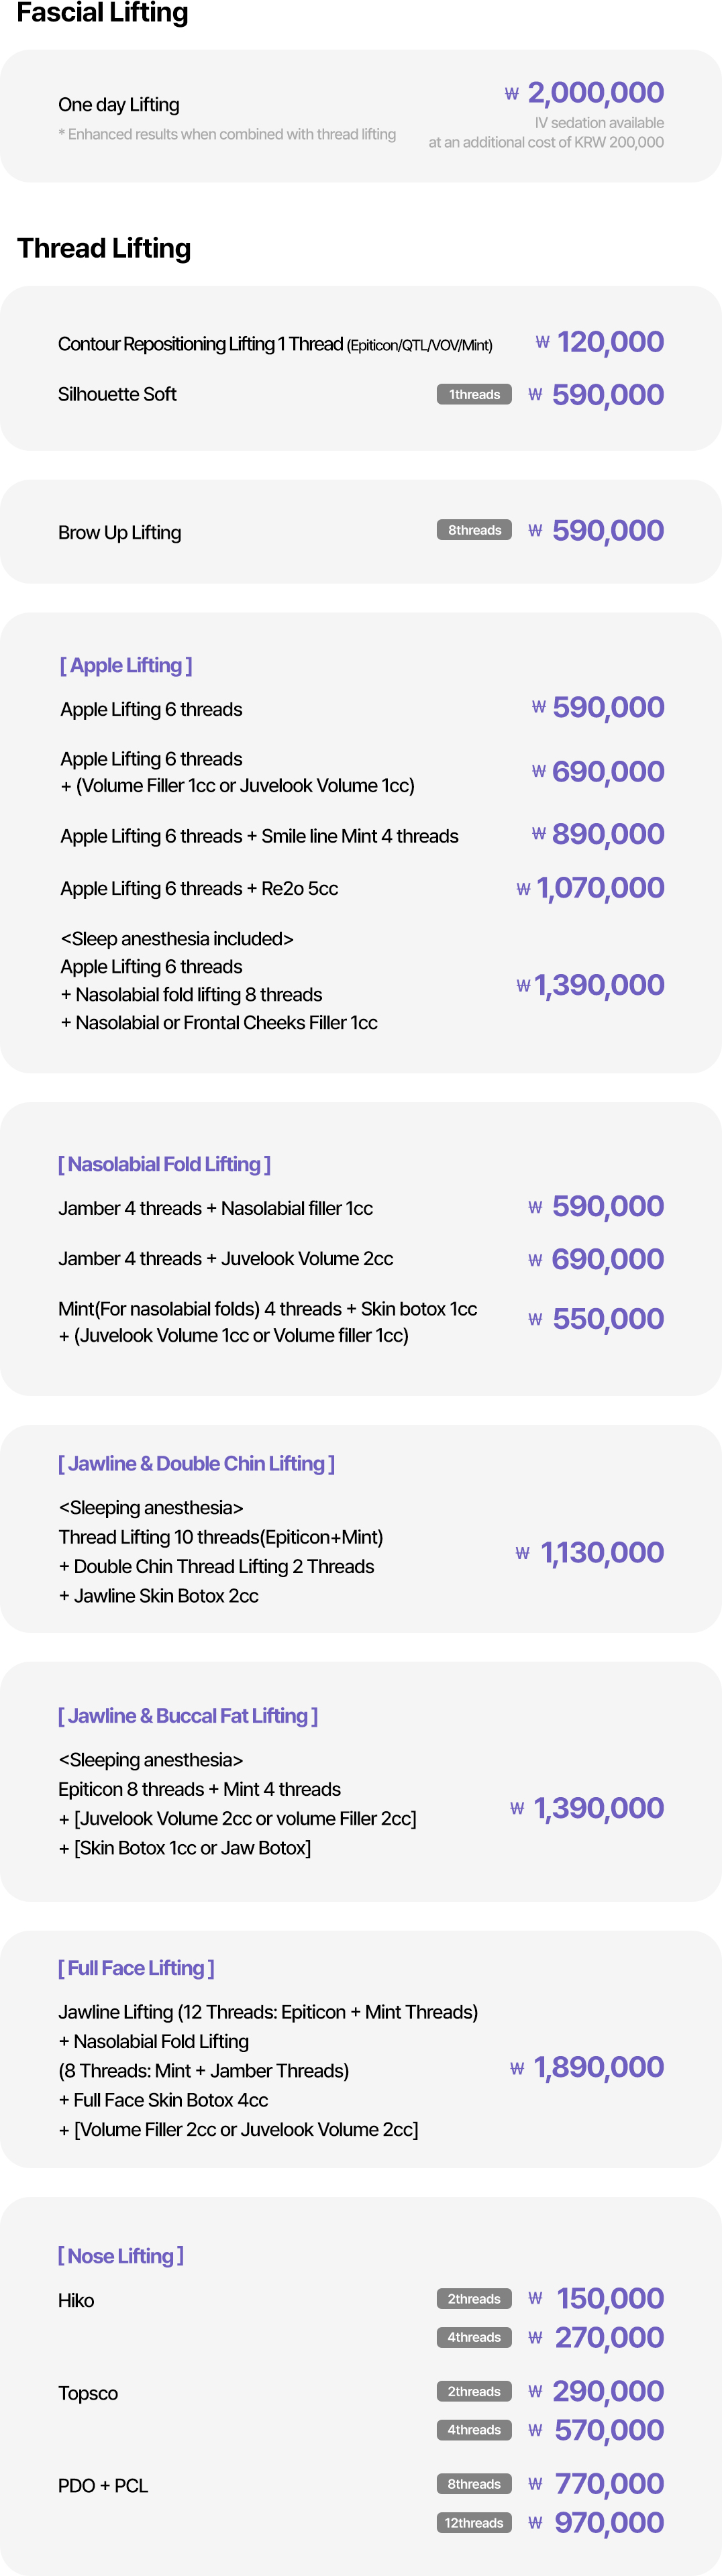Click the 8threads badge for Brow Up Lifting

[x=474, y=530]
